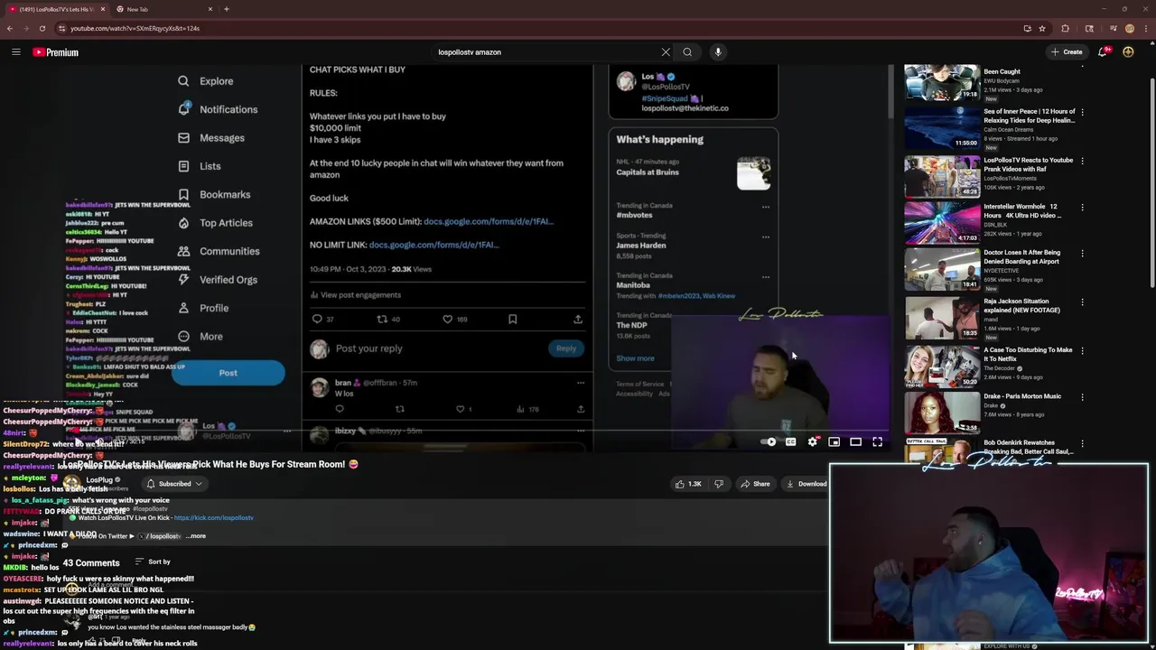Open the Interstellar Wormhole video thumbnail
Image resolution: width=1156 pixels, height=650 pixels.
[942, 222]
